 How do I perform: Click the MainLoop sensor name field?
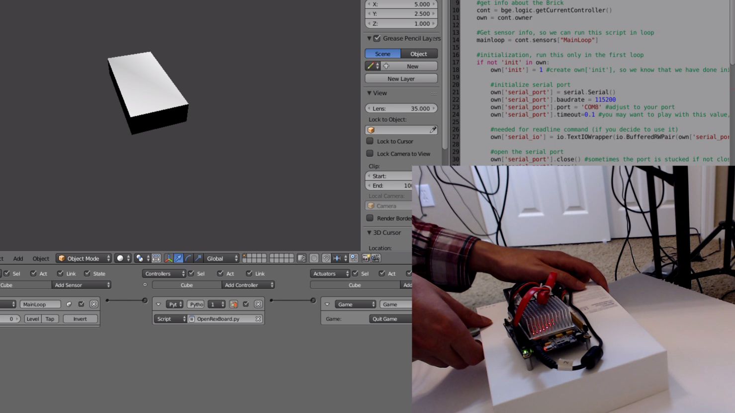pyautogui.click(x=40, y=304)
